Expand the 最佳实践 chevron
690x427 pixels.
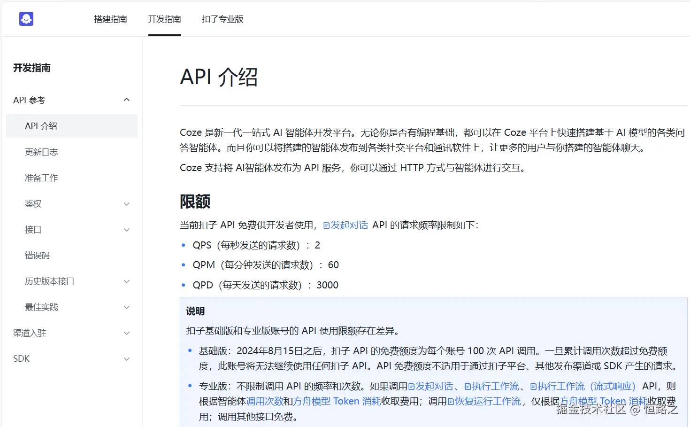pos(126,307)
